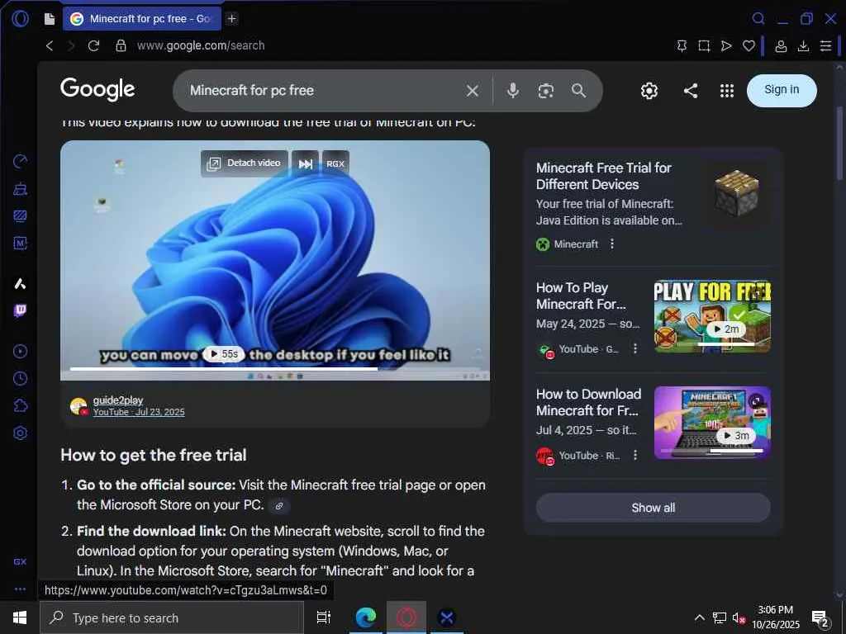Open the downloads icon
Image resolution: width=846 pixels, height=634 pixels.
pos(803,46)
